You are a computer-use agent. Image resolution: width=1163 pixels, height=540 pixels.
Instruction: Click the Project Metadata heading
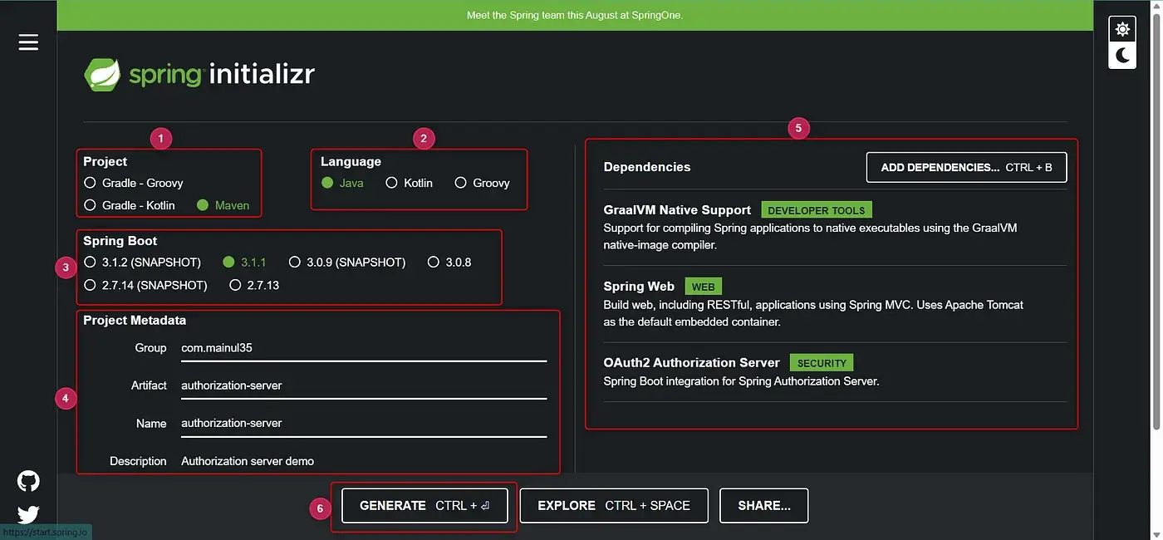pos(135,321)
